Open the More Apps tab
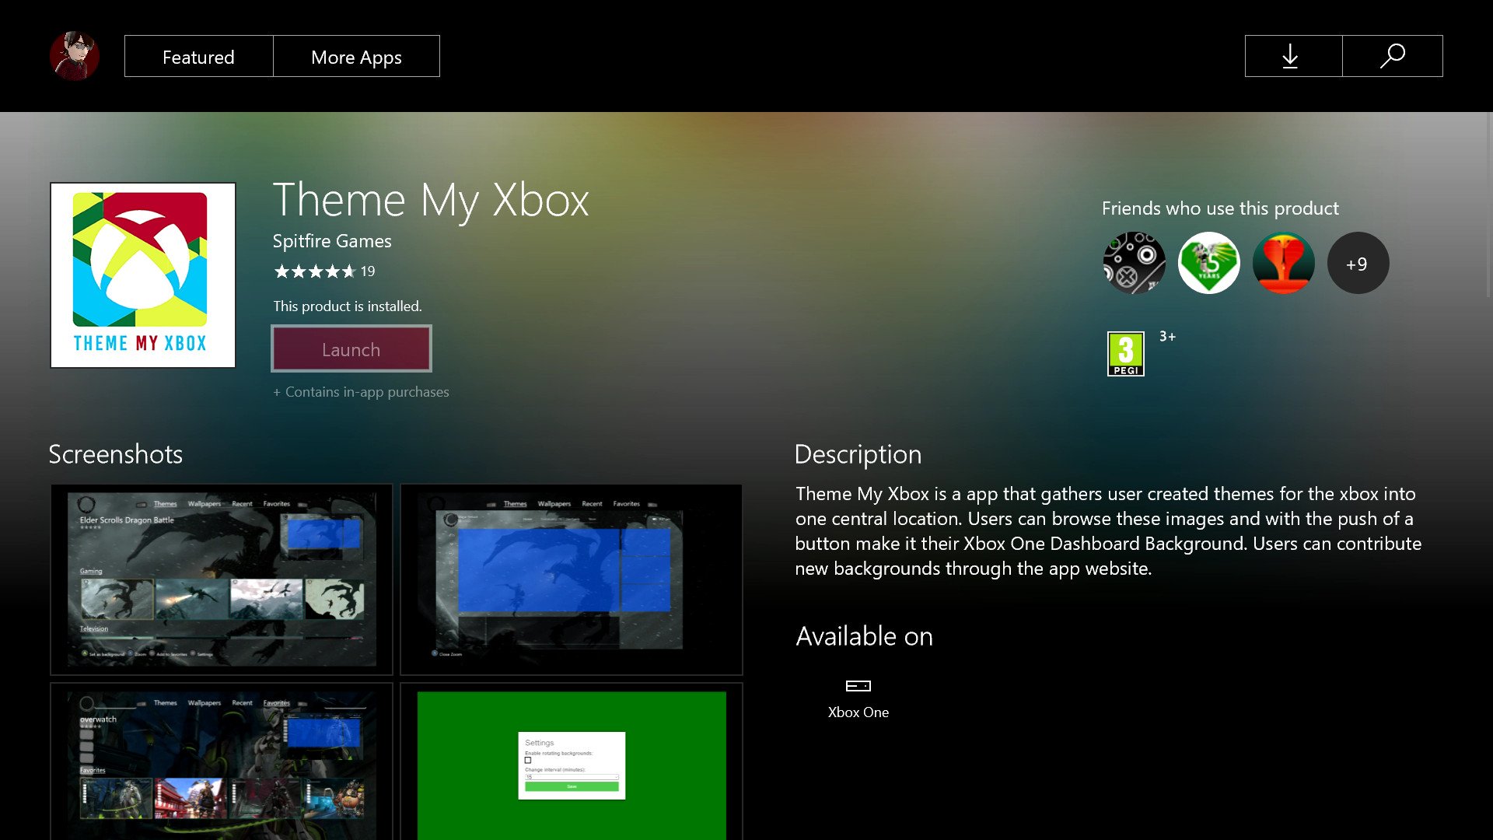Viewport: 1493px width, 840px height. 356,56
